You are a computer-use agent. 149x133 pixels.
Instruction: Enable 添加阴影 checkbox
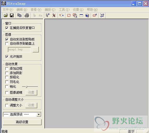(7, 73)
